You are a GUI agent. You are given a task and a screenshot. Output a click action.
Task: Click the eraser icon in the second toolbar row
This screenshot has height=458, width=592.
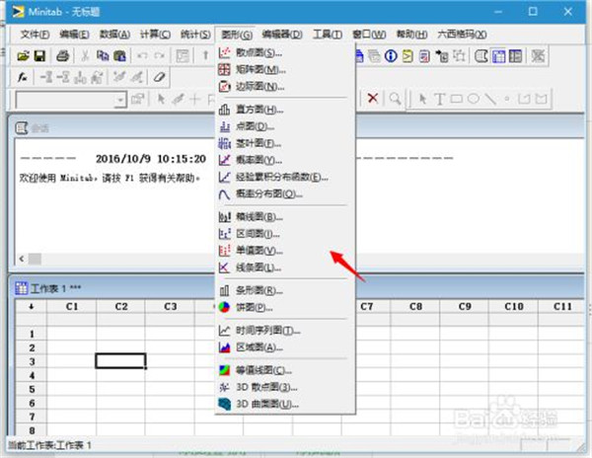click(x=159, y=77)
